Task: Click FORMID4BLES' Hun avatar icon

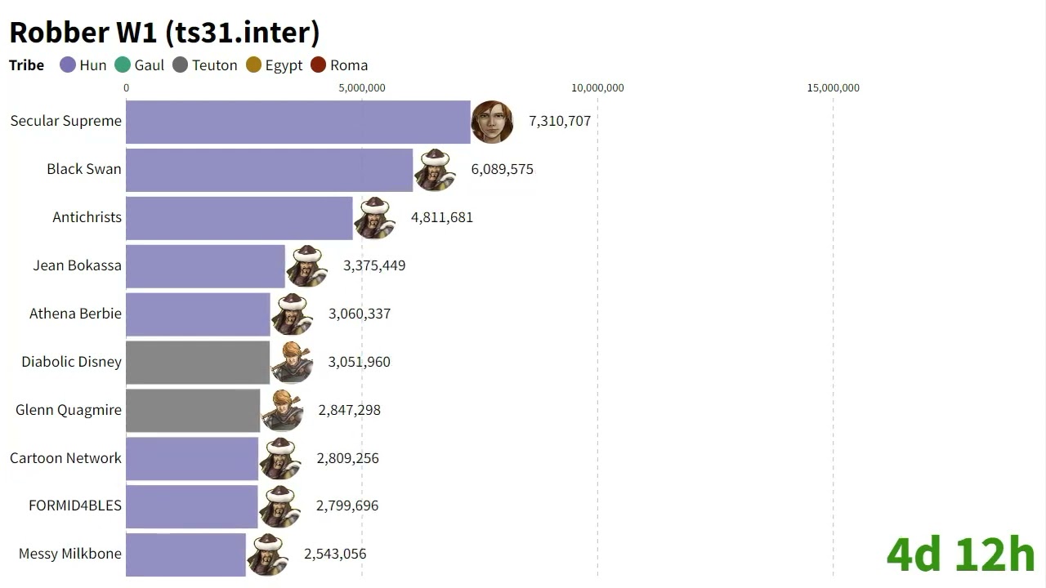Action: (279, 506)
